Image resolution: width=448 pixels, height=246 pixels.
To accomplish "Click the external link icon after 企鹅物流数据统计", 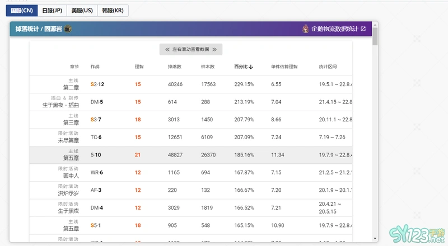I will [x=363, y=29].
